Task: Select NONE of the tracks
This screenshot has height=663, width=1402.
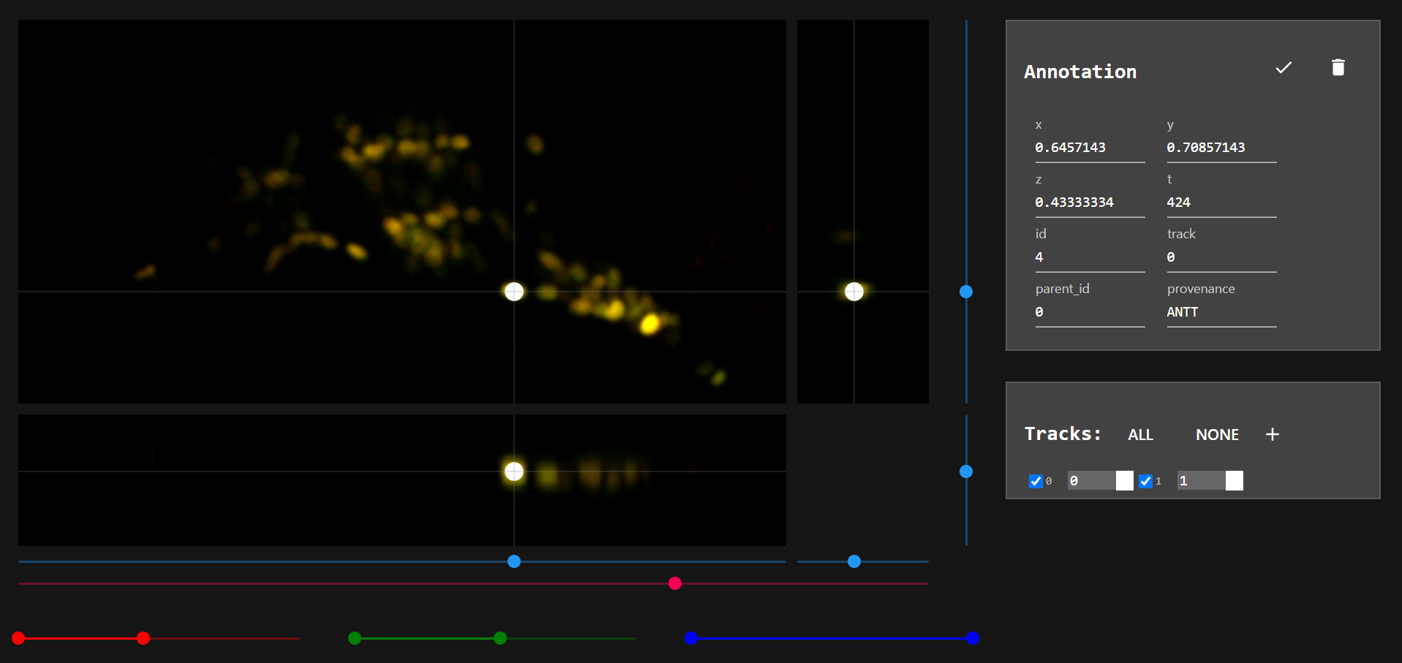Action: [1217, 435]
